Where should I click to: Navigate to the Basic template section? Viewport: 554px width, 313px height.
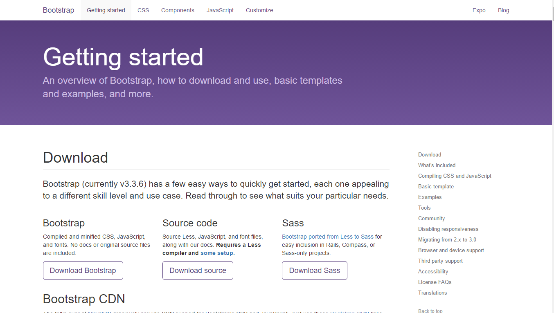[x=436, y=186]
